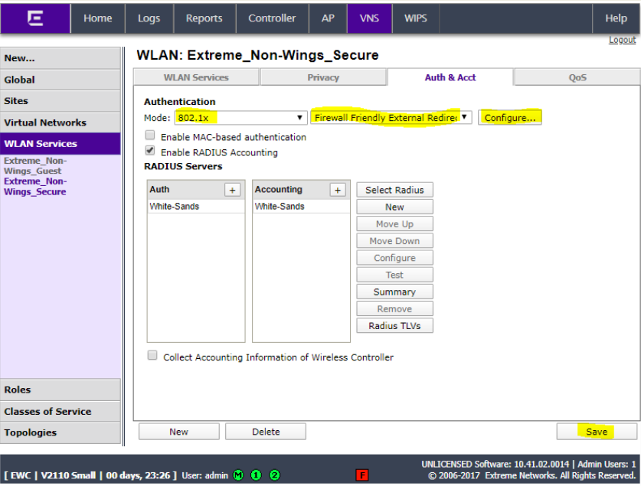
Task: Select WLAN Services in the left sidebar
Action: click(x=60, y=144)
